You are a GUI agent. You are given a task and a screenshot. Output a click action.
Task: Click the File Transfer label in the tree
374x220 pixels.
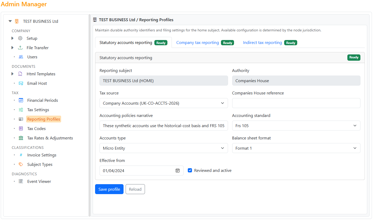pyautogui.click(x=38, y=48)
